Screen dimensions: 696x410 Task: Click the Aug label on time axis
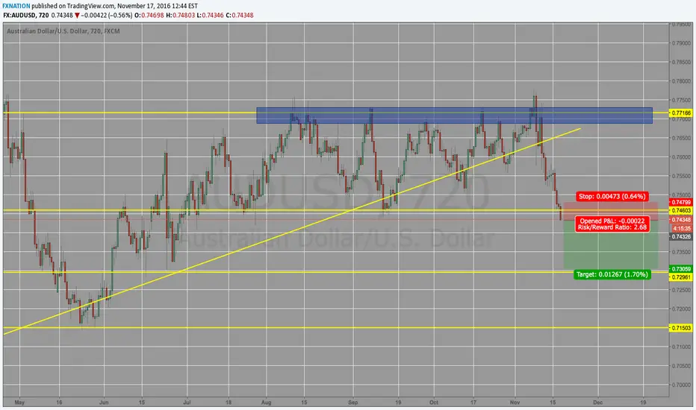(267, 403)
